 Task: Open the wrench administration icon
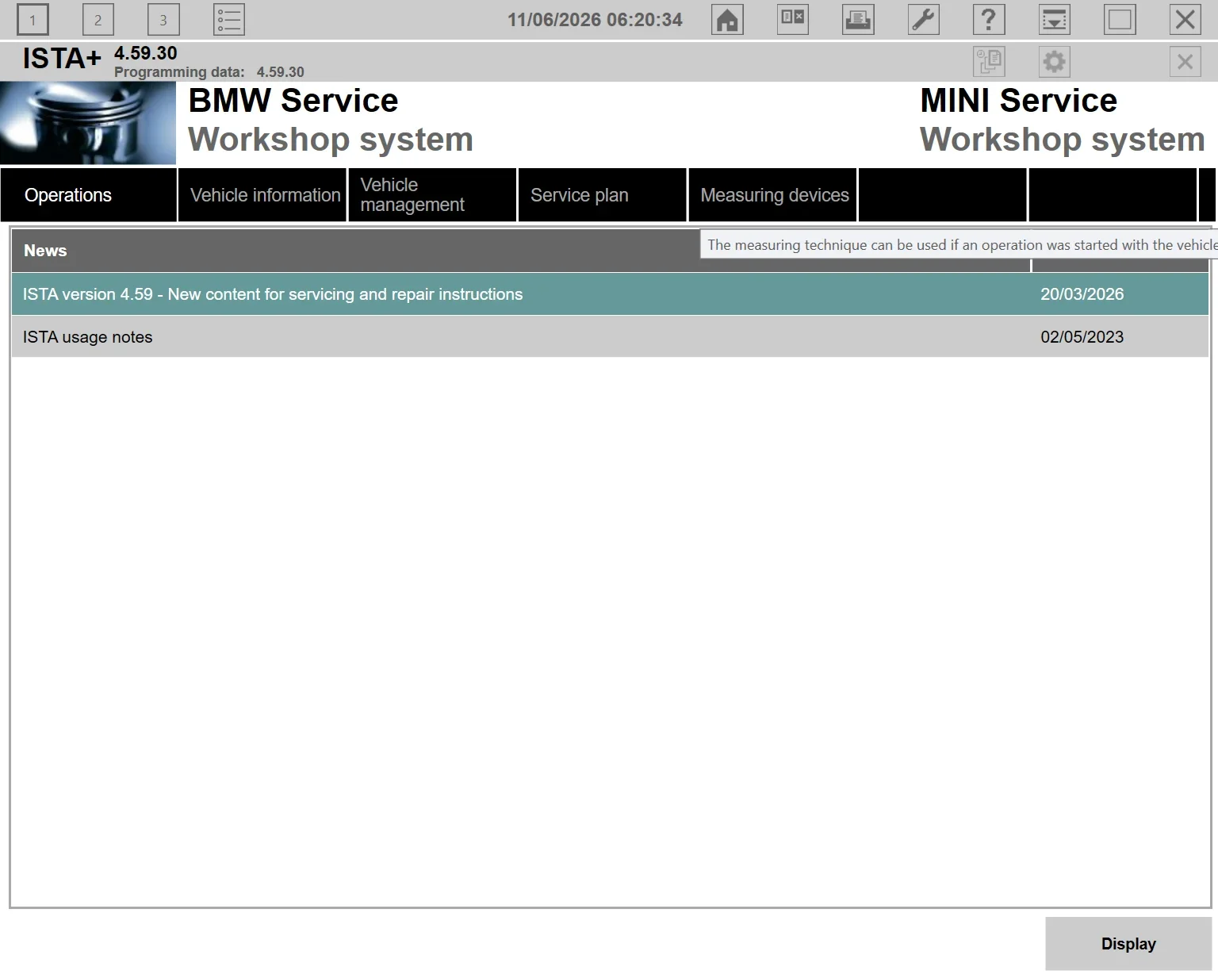point(924,20)
